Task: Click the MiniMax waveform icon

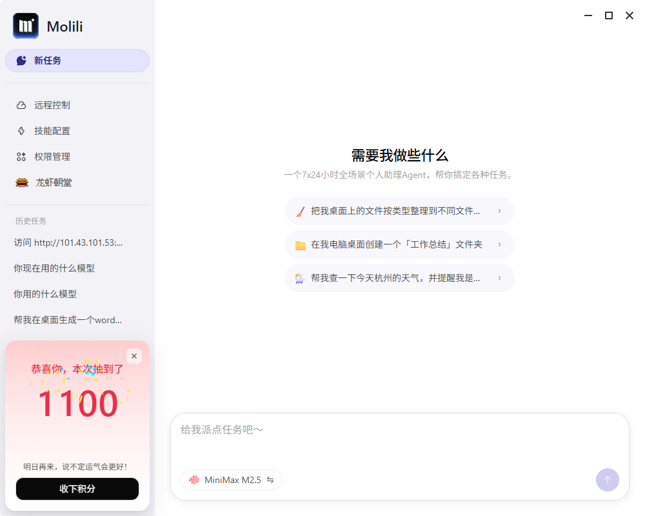Action: pos(194,480)
